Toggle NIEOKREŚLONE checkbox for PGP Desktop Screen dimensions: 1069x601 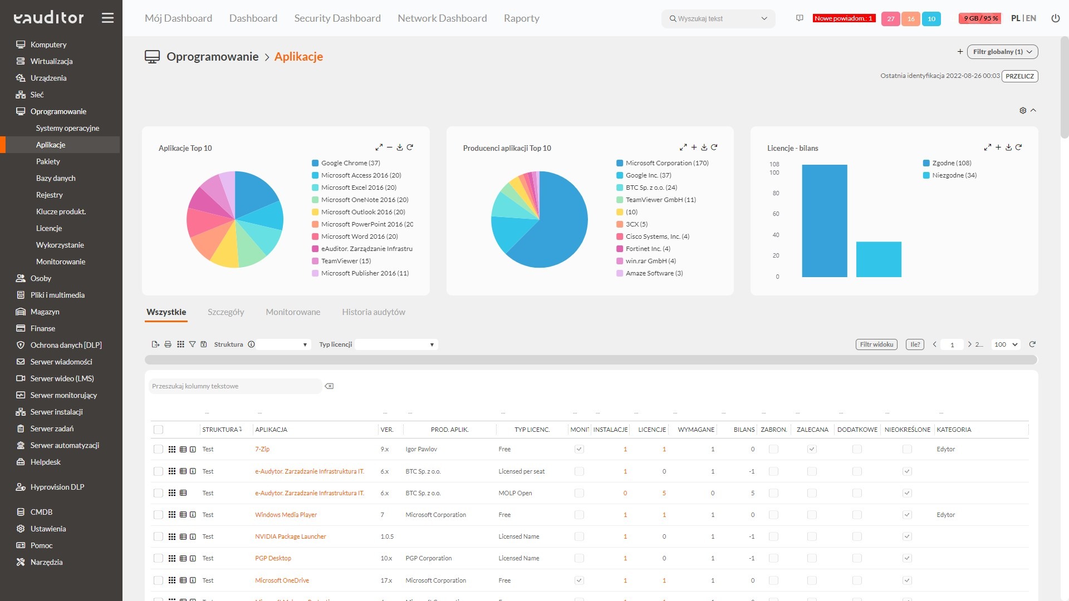click(907, 558)
